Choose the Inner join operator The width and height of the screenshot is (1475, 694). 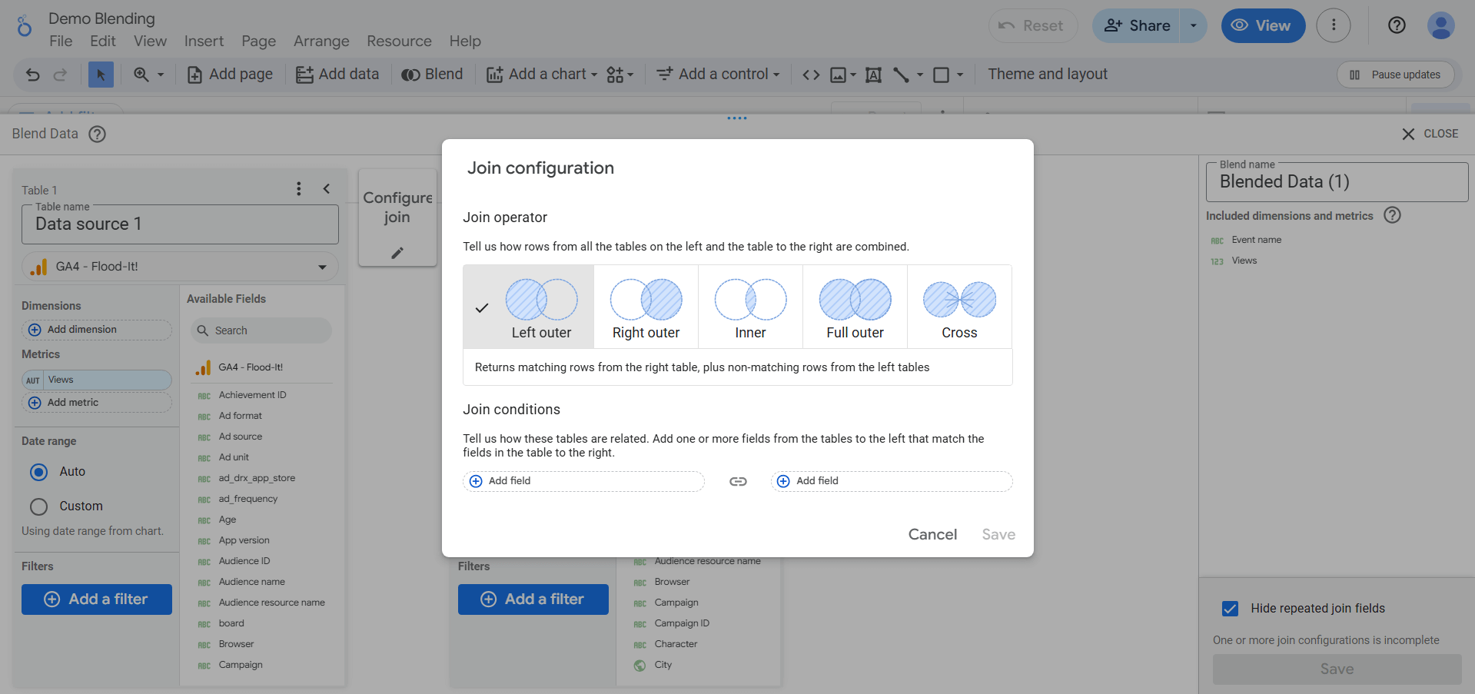pyautogui.click(x=750, y=307)
